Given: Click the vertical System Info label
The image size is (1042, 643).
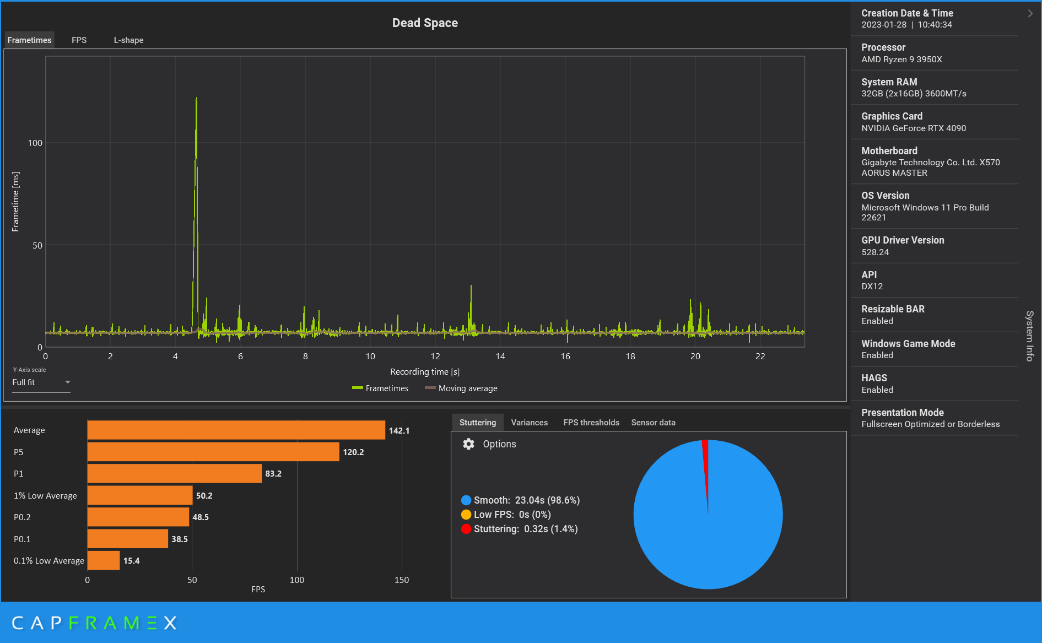Looking at the screenshot, I should click(x=1029, y=336).
